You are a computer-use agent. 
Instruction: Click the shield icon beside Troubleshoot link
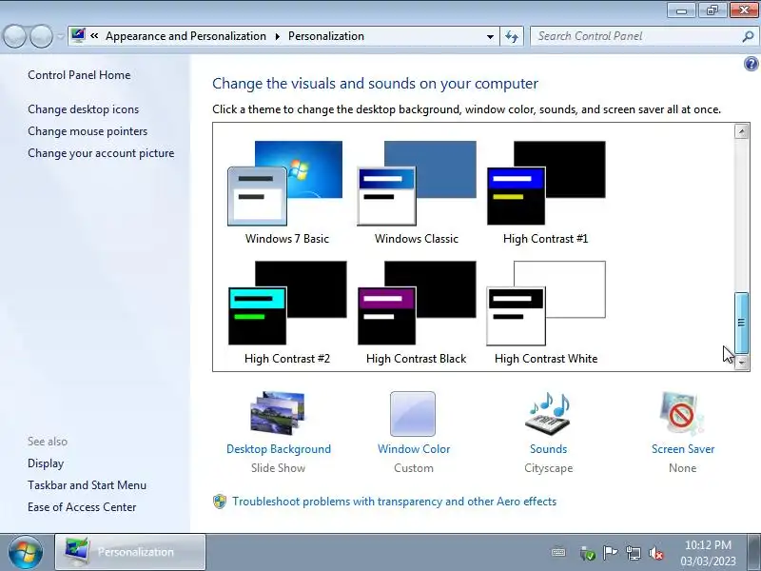220,502
